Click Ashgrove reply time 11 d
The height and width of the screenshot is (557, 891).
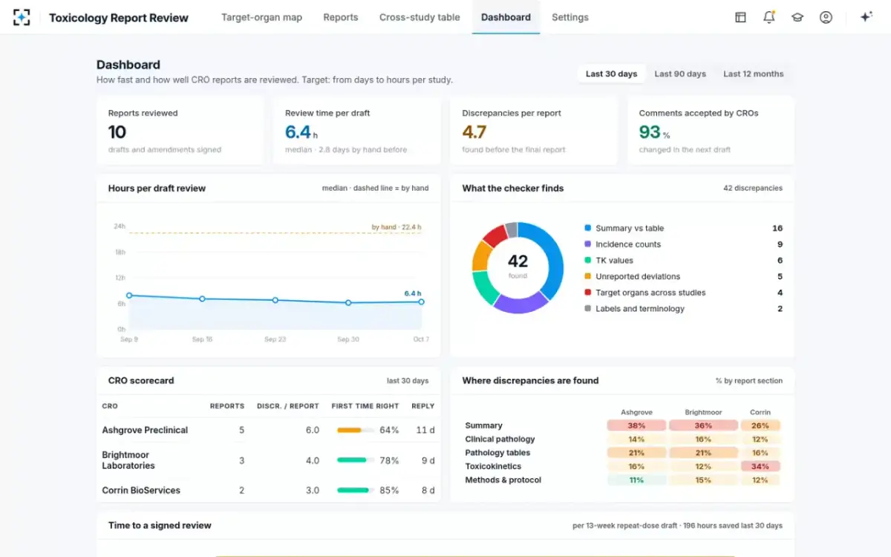point(425,430)
